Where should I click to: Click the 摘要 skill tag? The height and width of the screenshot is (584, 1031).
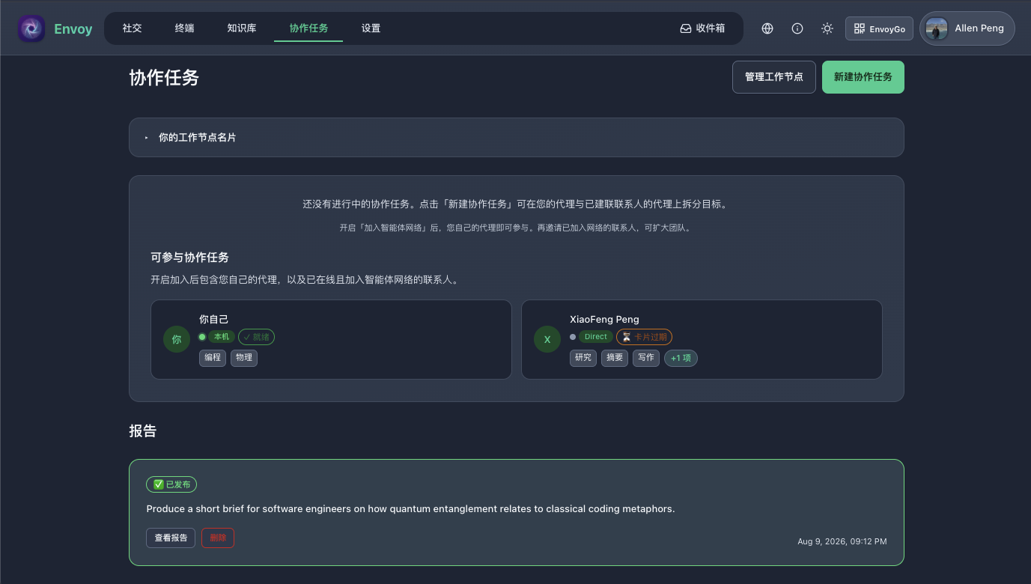[x=615, y=358]
